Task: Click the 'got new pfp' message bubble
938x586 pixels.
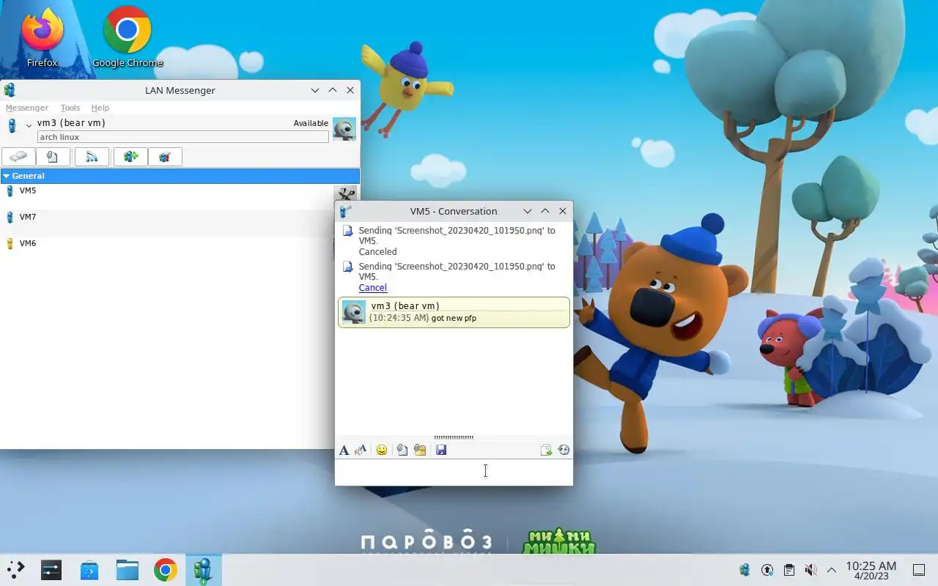Action: 454,312
